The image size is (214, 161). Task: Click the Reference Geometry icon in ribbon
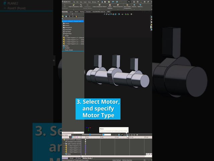(140, 5)
